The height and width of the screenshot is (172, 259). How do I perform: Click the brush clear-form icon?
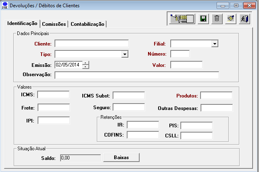[x=231, y=19]
